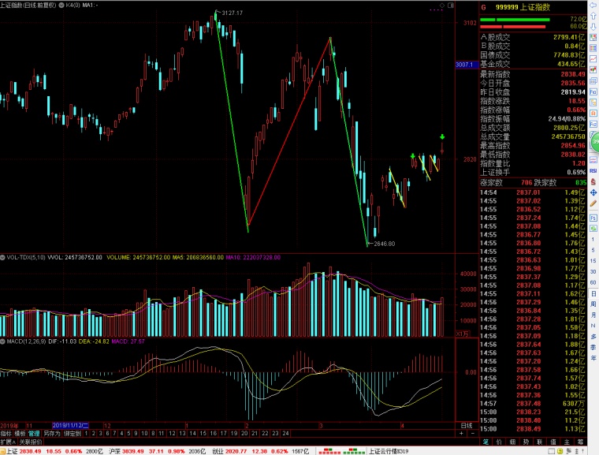Open the RSI indicator icon
The width and height of the screenshot is (599, 455).
(x=593, y=171)
